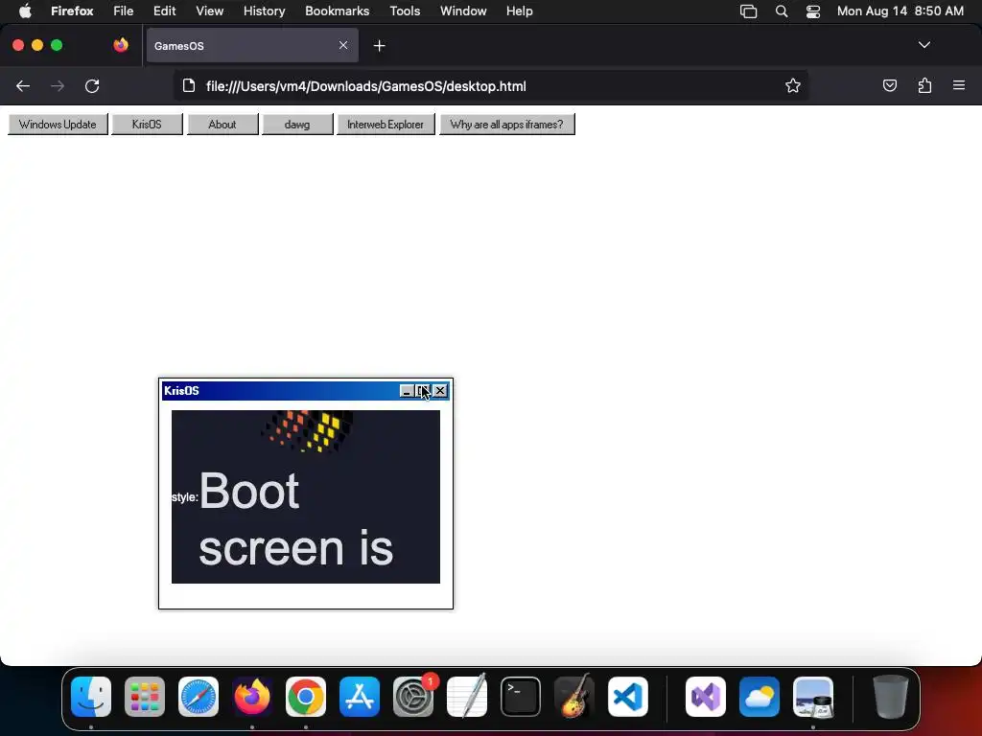Select the GamesOS tab
Image resolution: width=982 pixels, height=736 pixels.
tap(252, 46)
